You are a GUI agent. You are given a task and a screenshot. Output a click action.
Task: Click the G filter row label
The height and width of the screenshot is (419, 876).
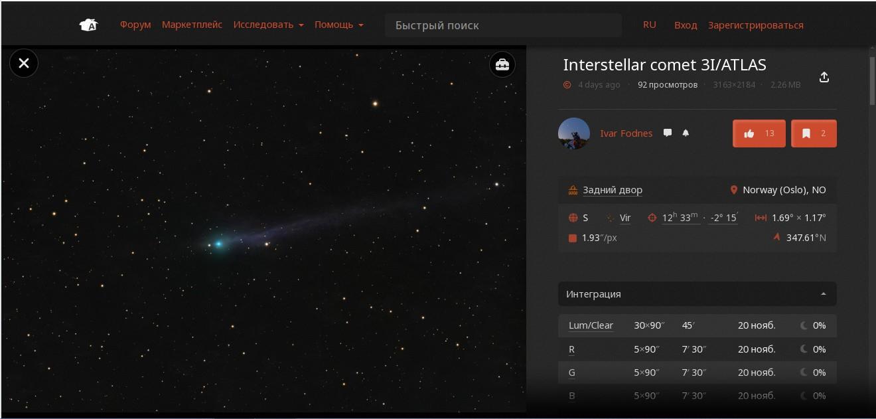point(572,373)
